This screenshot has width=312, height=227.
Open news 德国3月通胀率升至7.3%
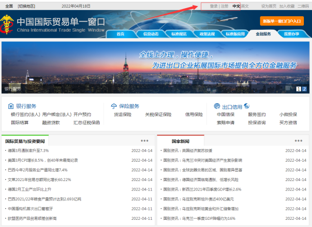(28, 151)
